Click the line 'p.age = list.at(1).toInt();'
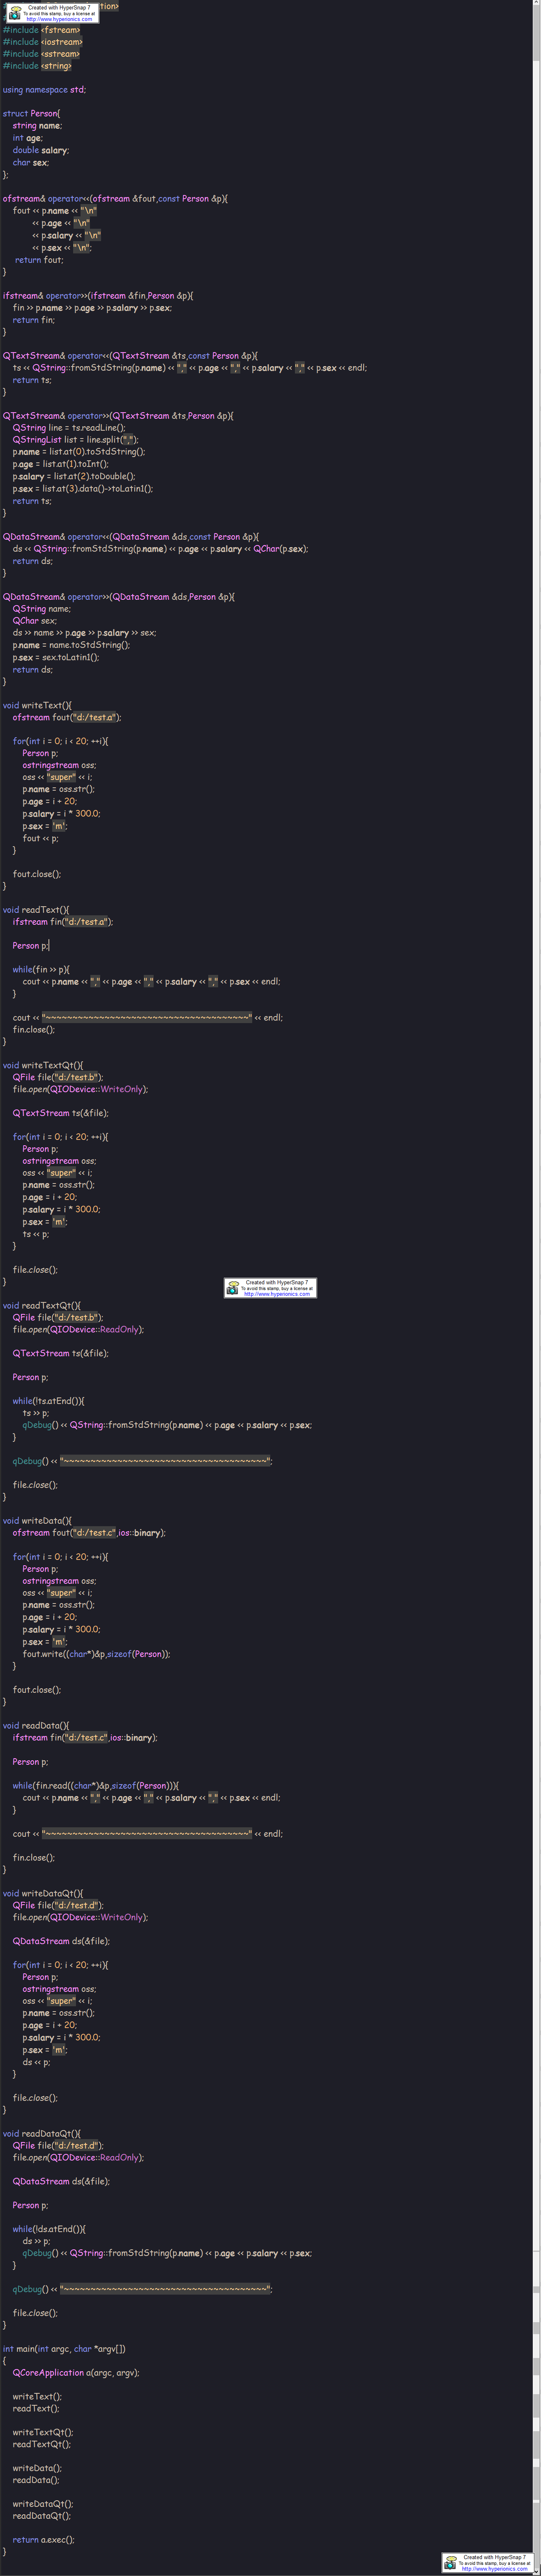This screenshot has width=541, height=2576. coord(61,464)
